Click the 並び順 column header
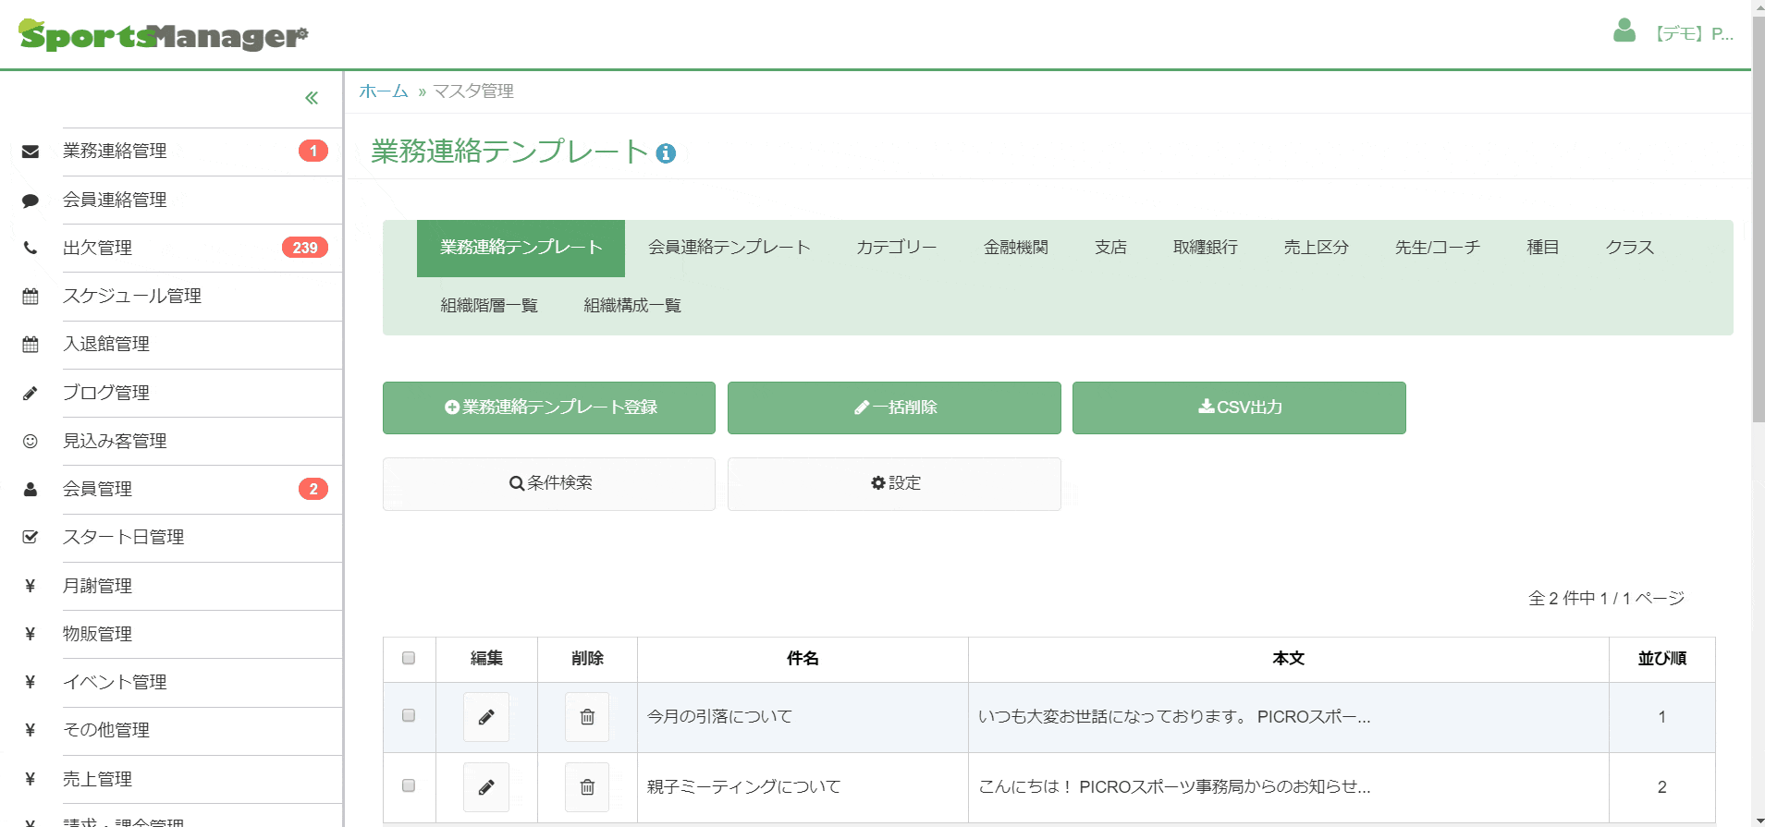 pos(1662,659)
